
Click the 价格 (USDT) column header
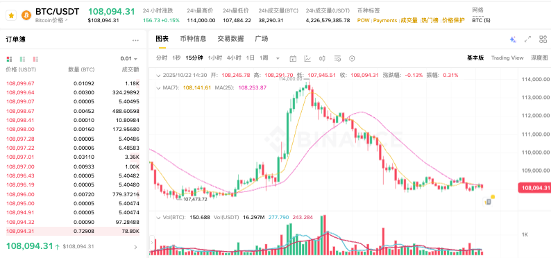tap(21, 69)
